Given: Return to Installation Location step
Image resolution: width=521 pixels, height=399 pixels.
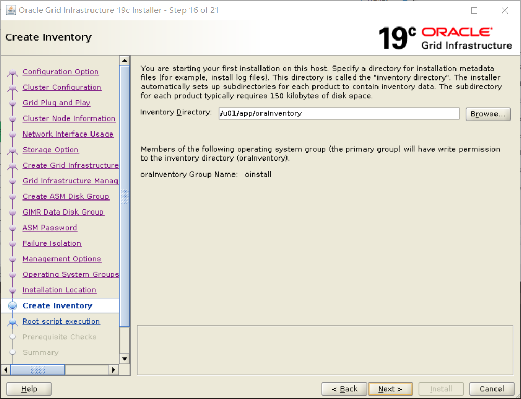Looking at the screenshot, I should (x=59, y=290).
